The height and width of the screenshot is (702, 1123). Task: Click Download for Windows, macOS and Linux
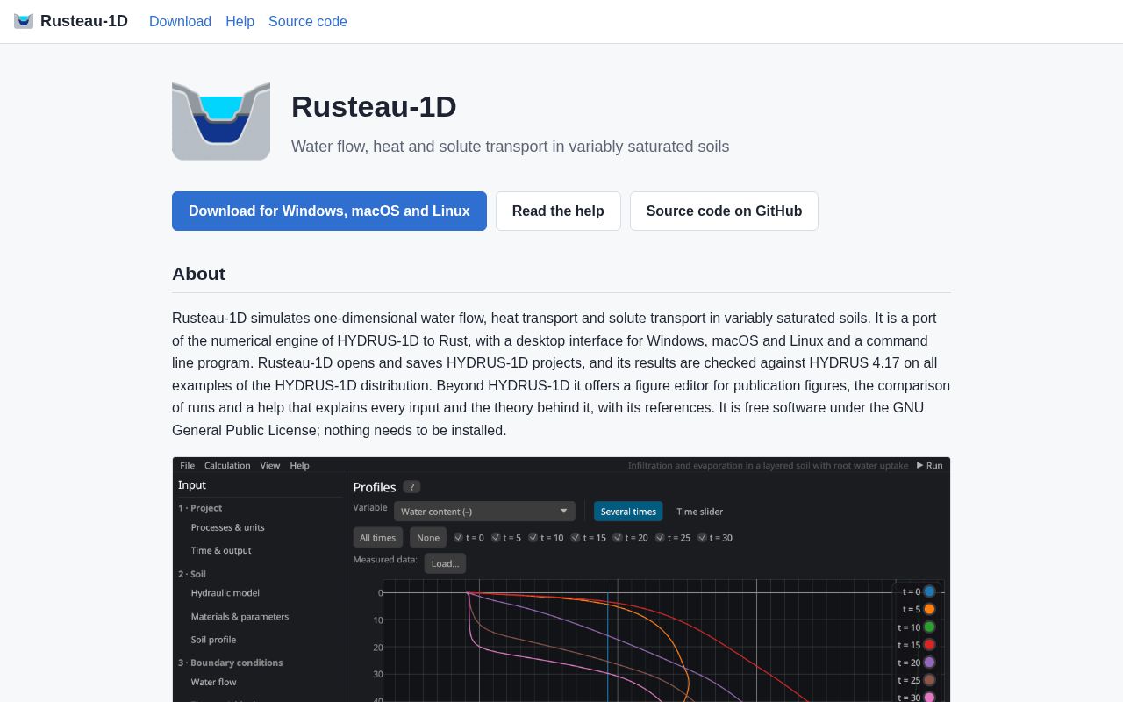coord(329,211)
